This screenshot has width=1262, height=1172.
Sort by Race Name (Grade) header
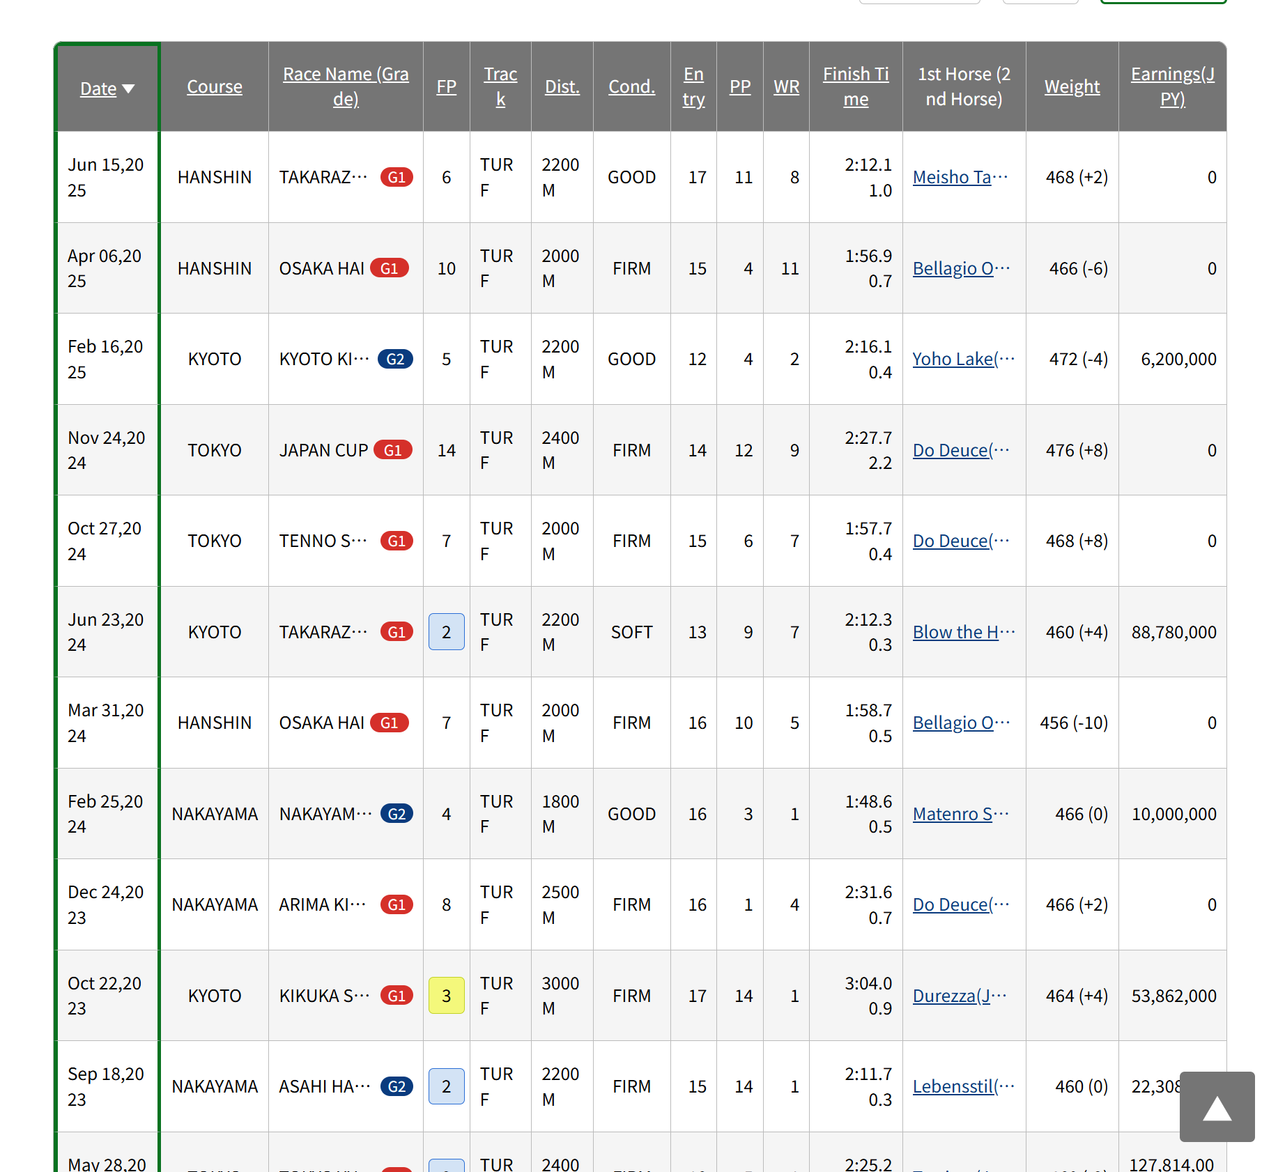[x=346, y=86]
